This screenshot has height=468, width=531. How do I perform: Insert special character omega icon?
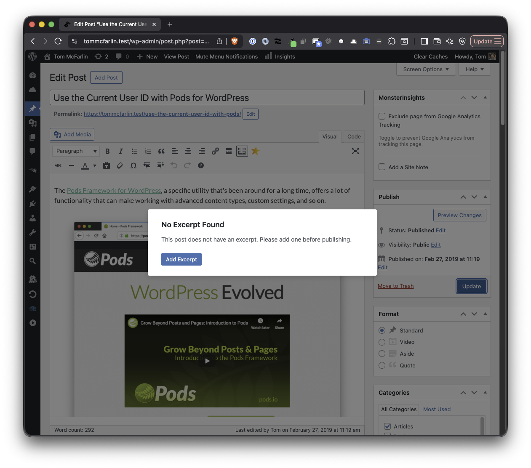pos(133,165)
